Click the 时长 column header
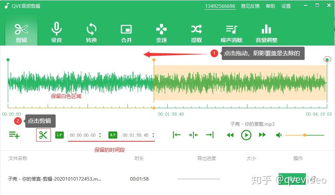This screenshot has height=195, width=335. click(x=139, y=158)
